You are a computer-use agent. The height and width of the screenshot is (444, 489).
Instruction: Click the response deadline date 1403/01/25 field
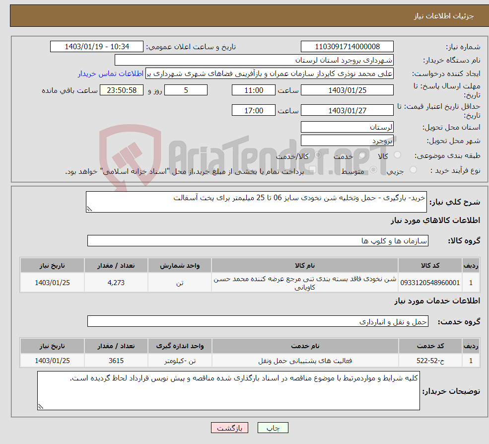347,90
